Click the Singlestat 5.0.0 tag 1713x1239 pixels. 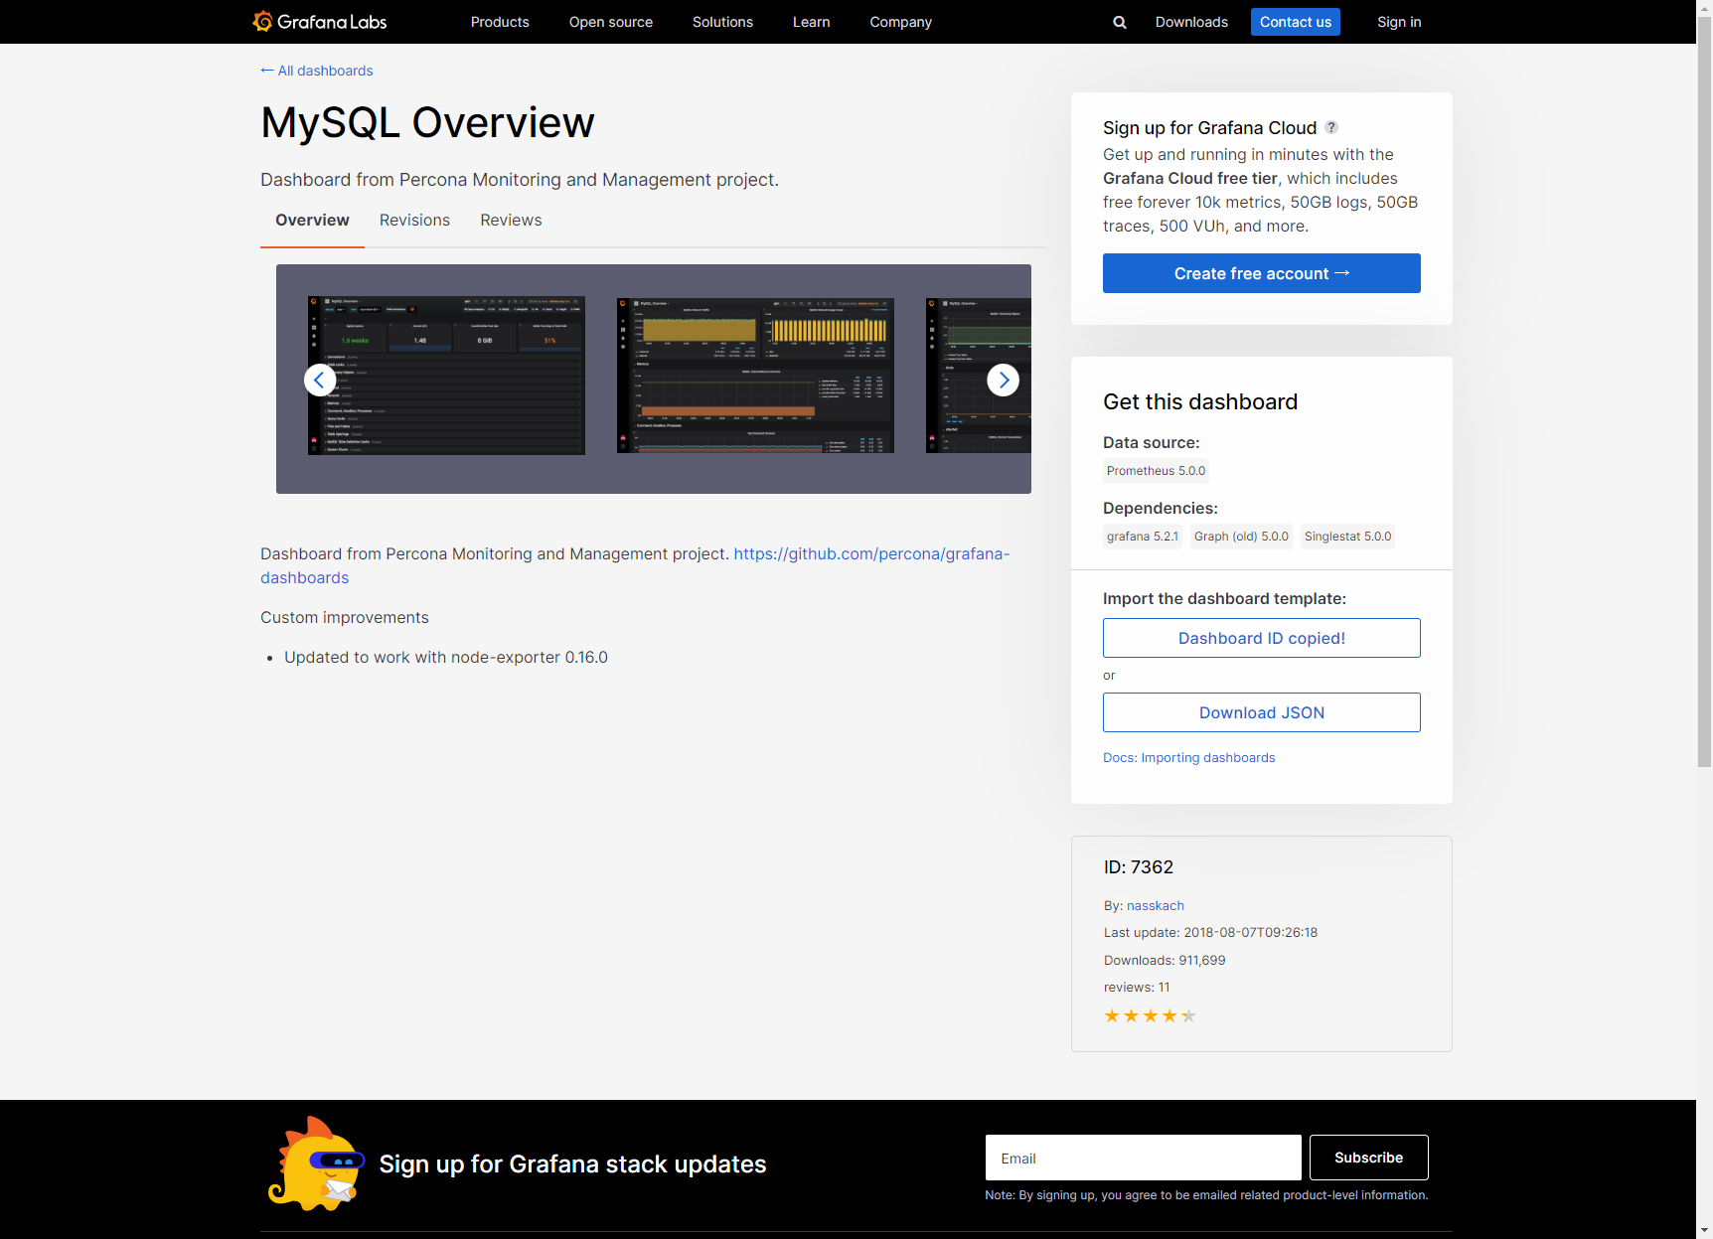pyautogui.click(x=1347, y=537)
